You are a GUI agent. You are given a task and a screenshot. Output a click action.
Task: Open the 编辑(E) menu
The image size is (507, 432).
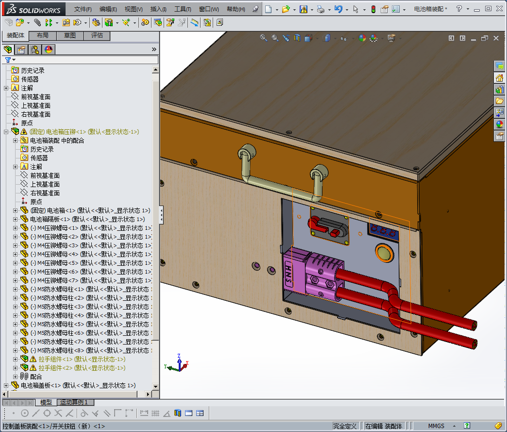click(x=108, y=9)
